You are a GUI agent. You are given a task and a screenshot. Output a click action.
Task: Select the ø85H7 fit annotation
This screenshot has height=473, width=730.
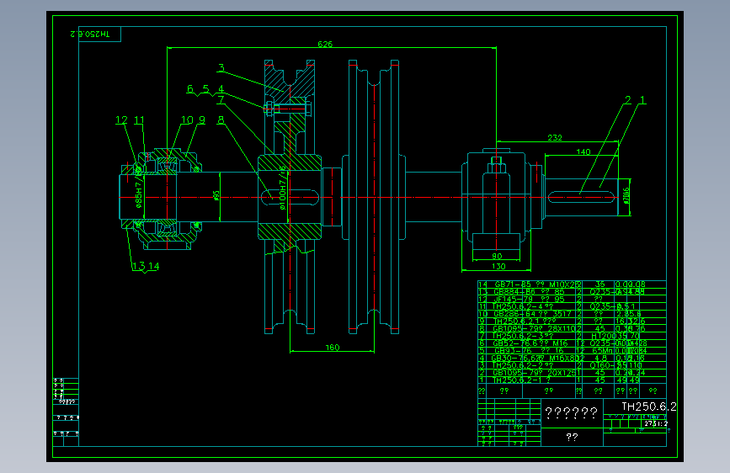138,191
